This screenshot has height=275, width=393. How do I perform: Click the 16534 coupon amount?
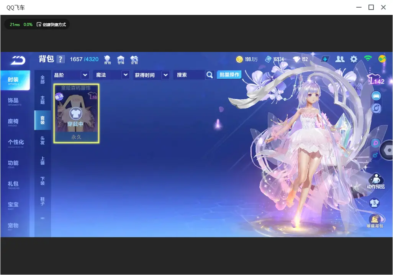click(278, 60)
